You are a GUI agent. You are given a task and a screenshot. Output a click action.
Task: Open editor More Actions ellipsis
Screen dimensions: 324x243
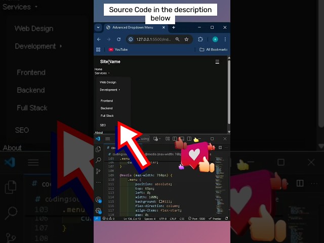point(226,147)
